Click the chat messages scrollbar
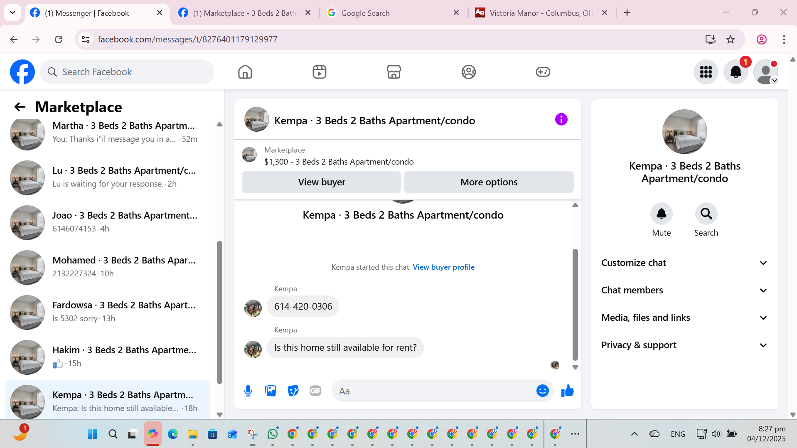Image resolution: width=797 pixels, height=448 pixels. point(575,305)
